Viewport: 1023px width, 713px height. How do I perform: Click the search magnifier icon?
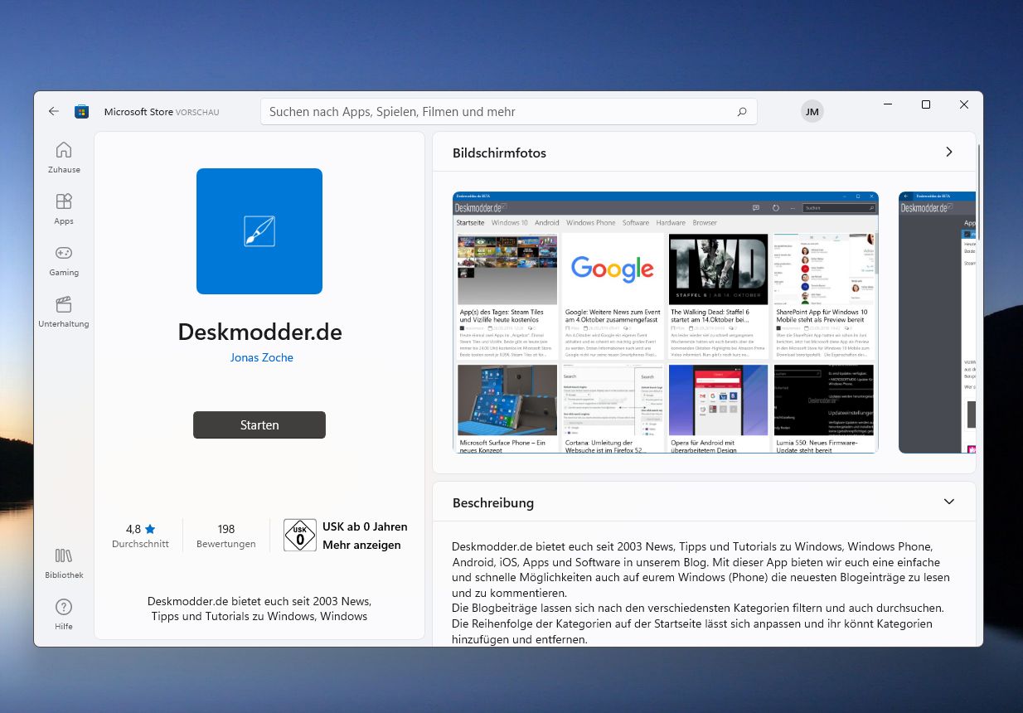(x=742, y=112)
